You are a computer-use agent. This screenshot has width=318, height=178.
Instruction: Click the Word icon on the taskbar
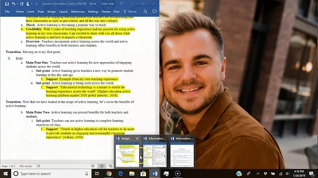click(x=155, y=174)
